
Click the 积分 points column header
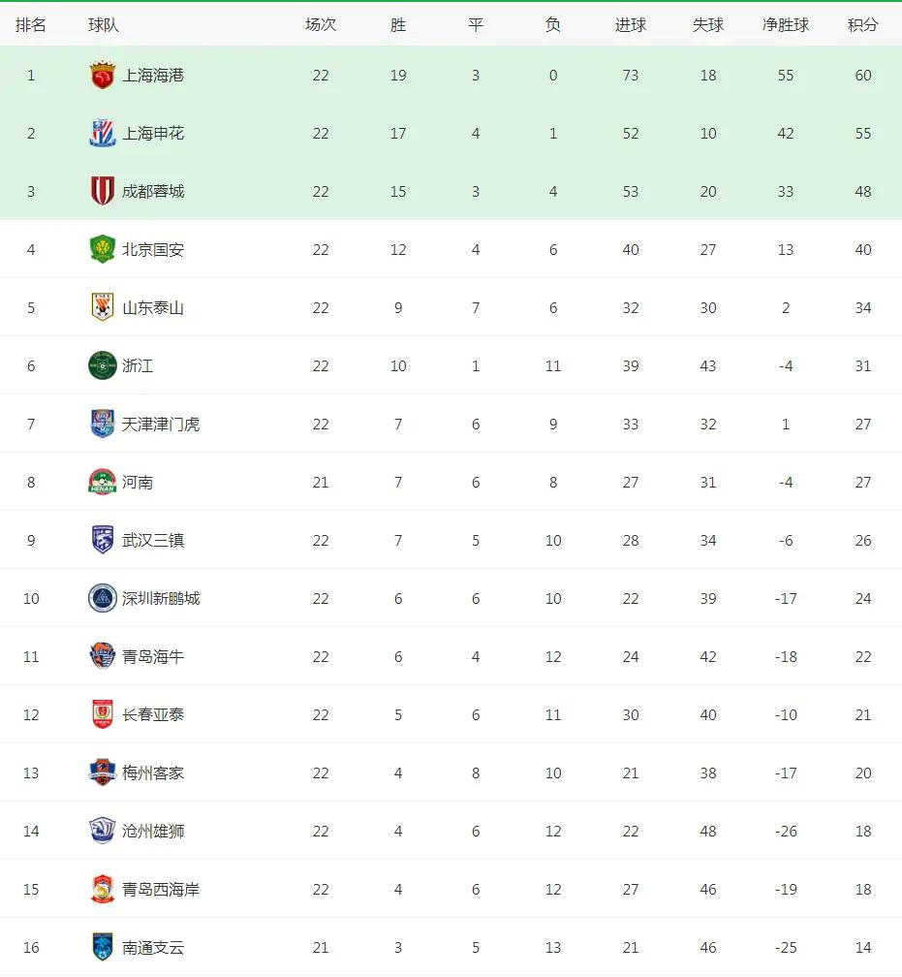(862, 25)
